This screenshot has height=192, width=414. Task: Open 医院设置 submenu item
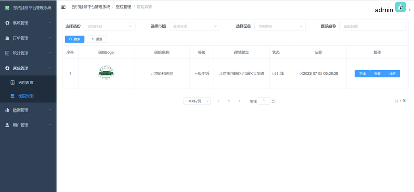28,83
